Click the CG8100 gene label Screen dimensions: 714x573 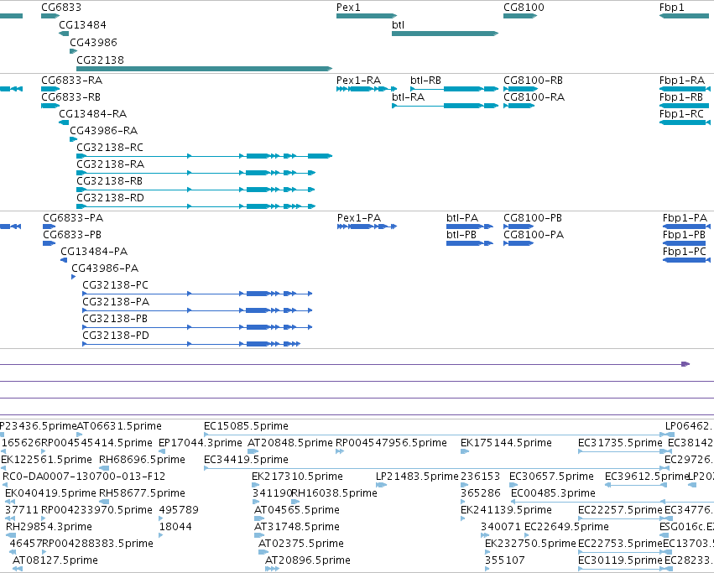(524, 8)
